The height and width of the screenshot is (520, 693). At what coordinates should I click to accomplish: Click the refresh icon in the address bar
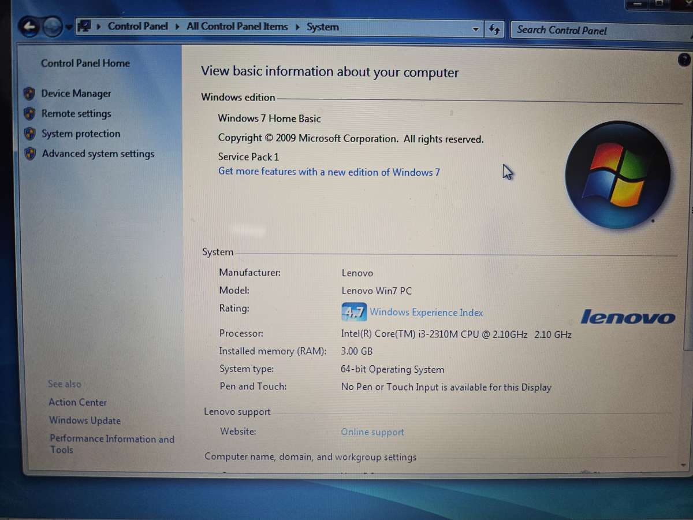(x=494, y=29)
